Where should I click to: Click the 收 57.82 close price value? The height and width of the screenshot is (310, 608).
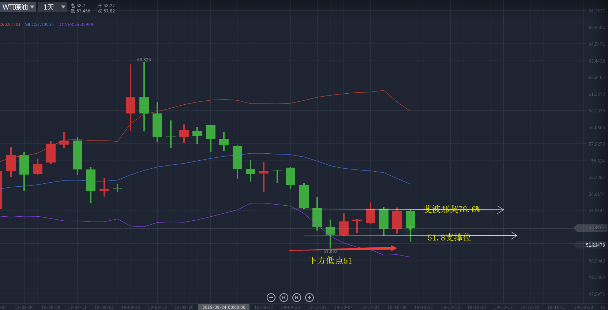click(x=106, y=11)
